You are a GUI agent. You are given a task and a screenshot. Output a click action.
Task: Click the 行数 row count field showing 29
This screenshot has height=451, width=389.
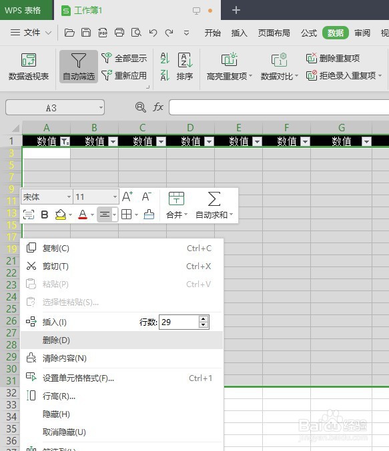pos(179,322)
